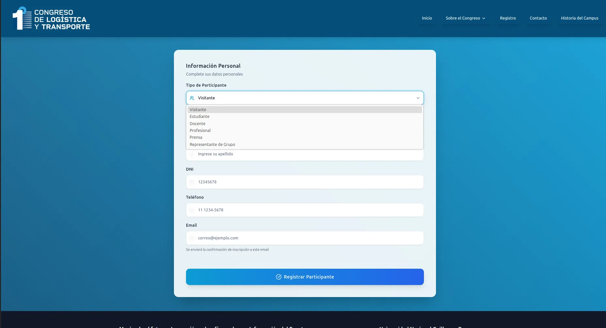606x328 pixels.
Task: Expand the Sobre el Congreso menu chevron
Action: (x=484, y=18)
